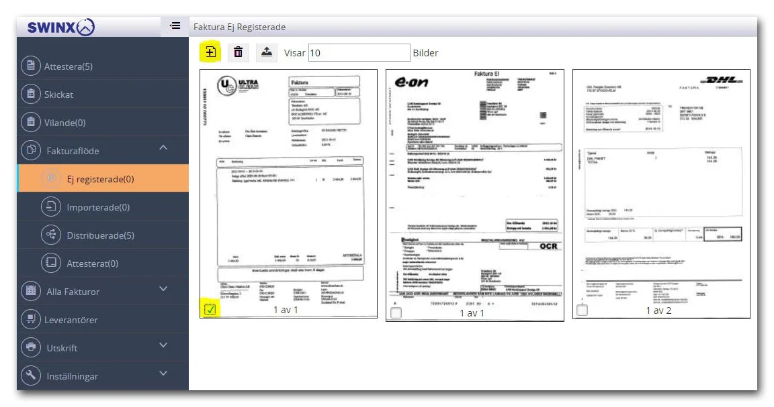Open Vilande(0) menu item
This screenshot has height=407, width=774.
[103, 122]
